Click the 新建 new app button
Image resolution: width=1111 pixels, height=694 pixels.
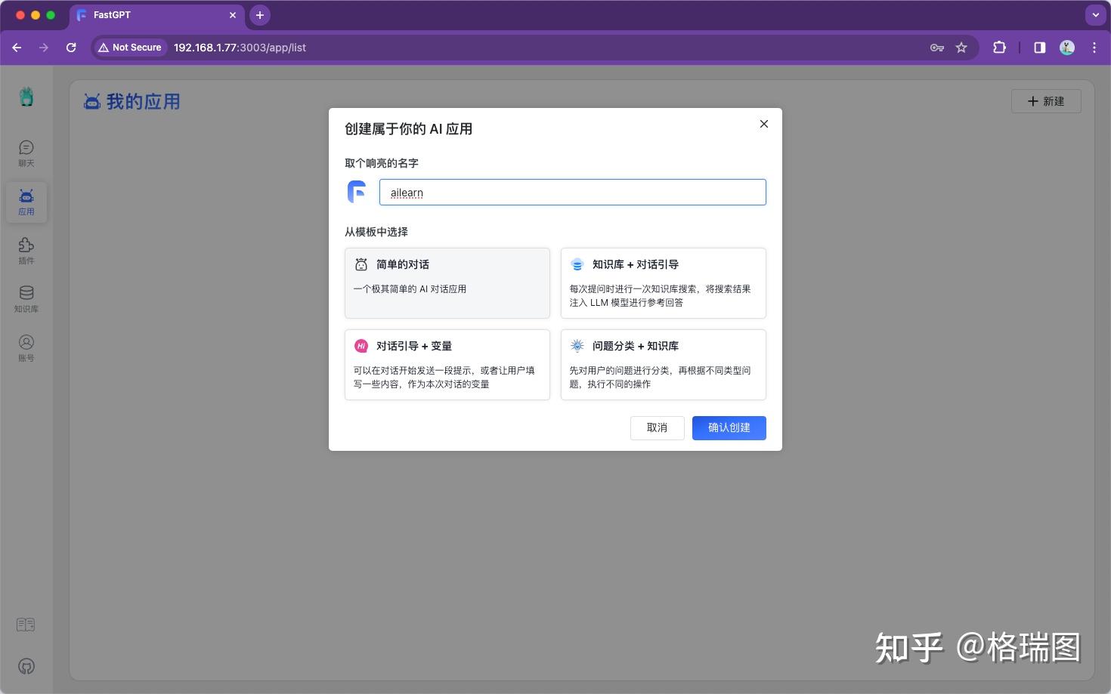pos(1046,101)
